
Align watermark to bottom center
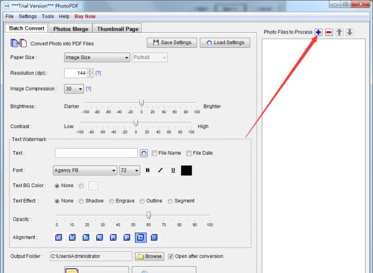(113, 238)
